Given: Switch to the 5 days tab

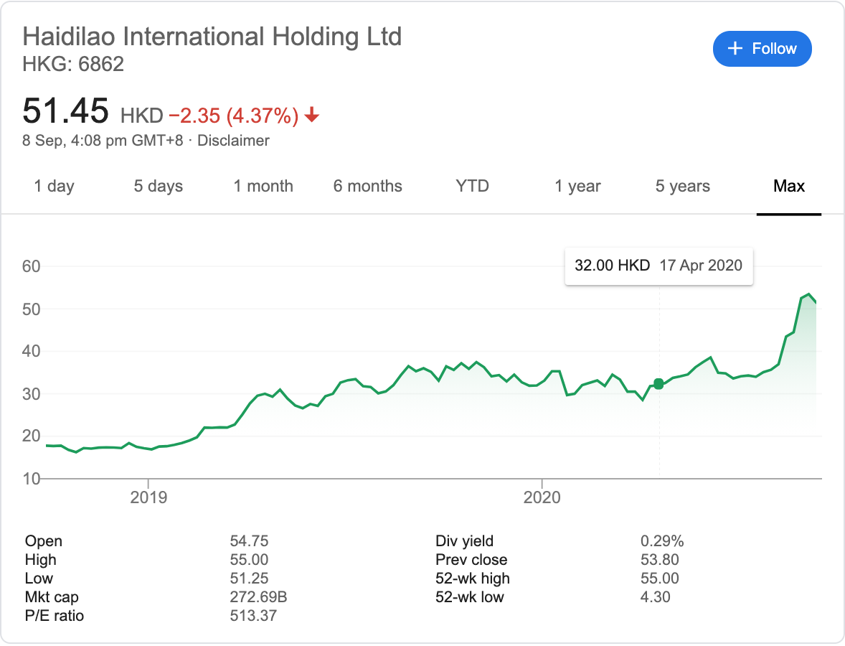Looking at the screenshot, I should [x=159, y=187].
